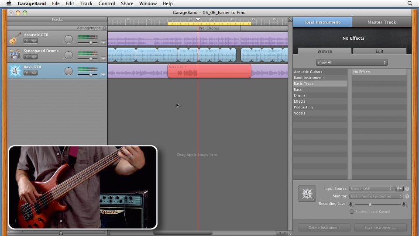Click the low-level microphone icon at Recording Level
The image size is (419, 236).
coord(351,205)
